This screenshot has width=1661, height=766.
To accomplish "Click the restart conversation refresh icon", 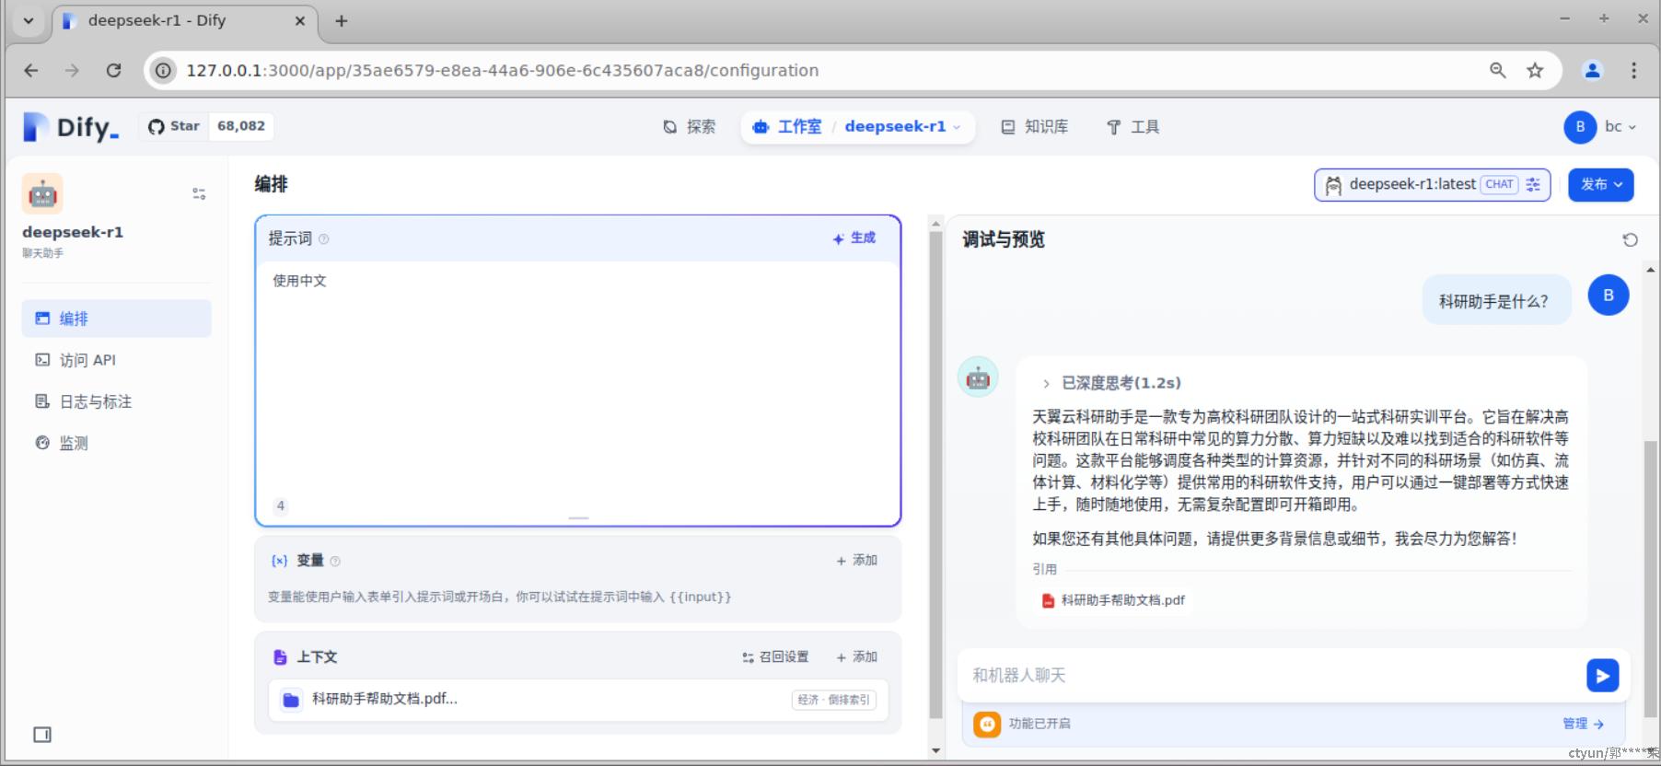I will click(1630, 239).
